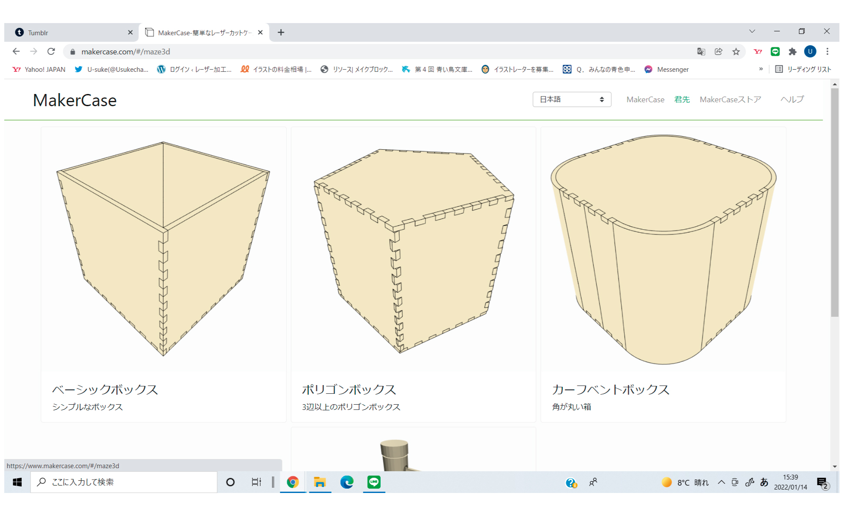This screenshot has height=513, width=843.
Task: Open the みんなの青色申 bookmark
Action: pos(599,69)
